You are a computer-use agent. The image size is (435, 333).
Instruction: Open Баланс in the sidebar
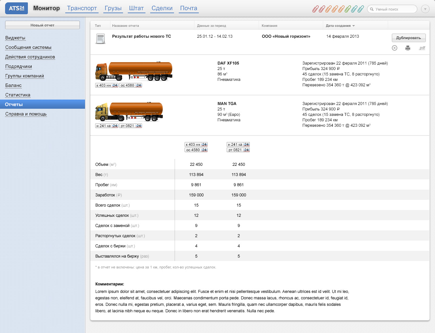13,85
